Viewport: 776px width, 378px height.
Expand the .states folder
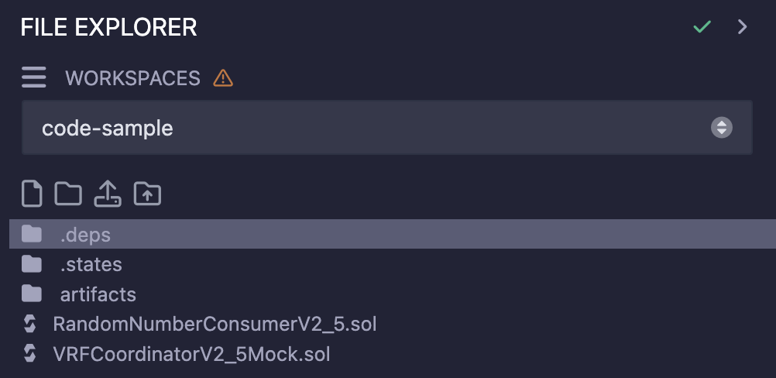click(x=91, y=264)
